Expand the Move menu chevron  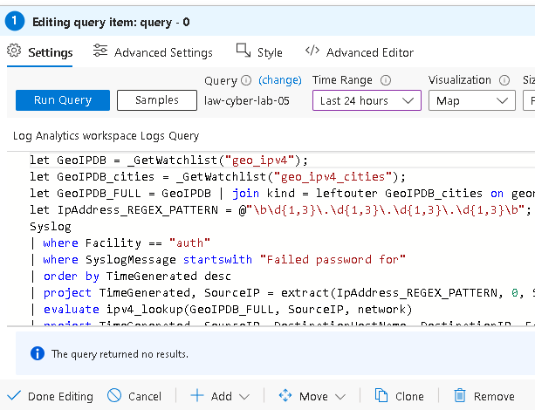click(340, 397)
